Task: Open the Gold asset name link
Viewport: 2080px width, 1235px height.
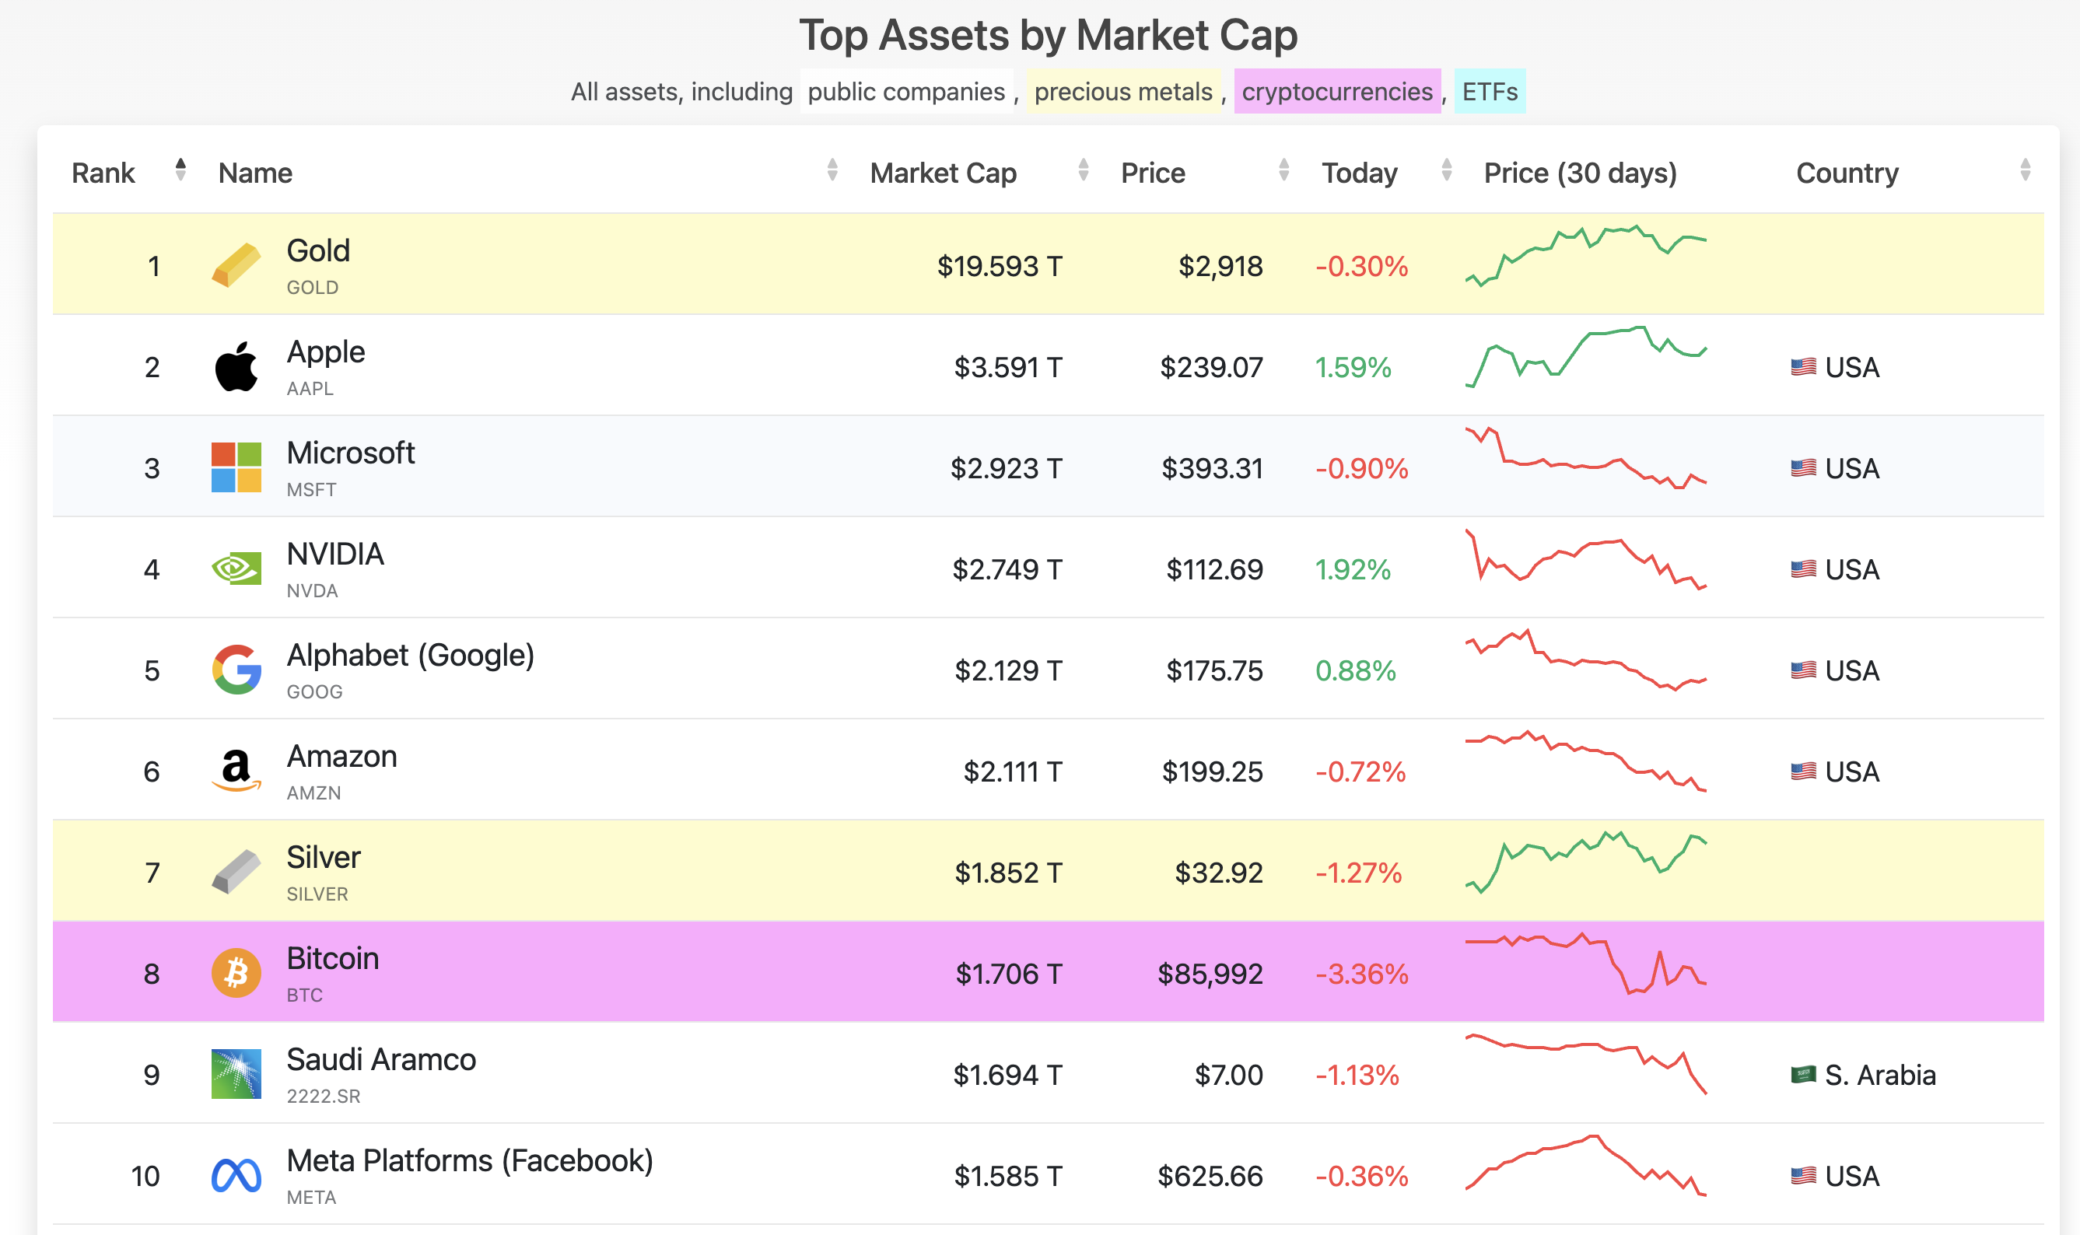Action: click(318, 250)
